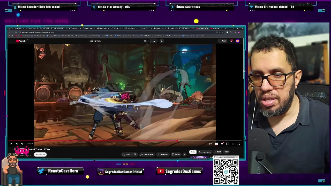Enter fullscreen video mode
This screenshot has height=186, width=331.
pyautogui.click(x=239, y=144)
